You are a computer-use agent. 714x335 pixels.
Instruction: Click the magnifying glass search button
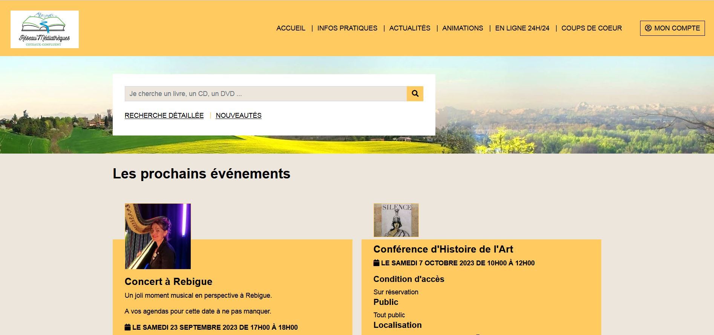coord(415,94)
